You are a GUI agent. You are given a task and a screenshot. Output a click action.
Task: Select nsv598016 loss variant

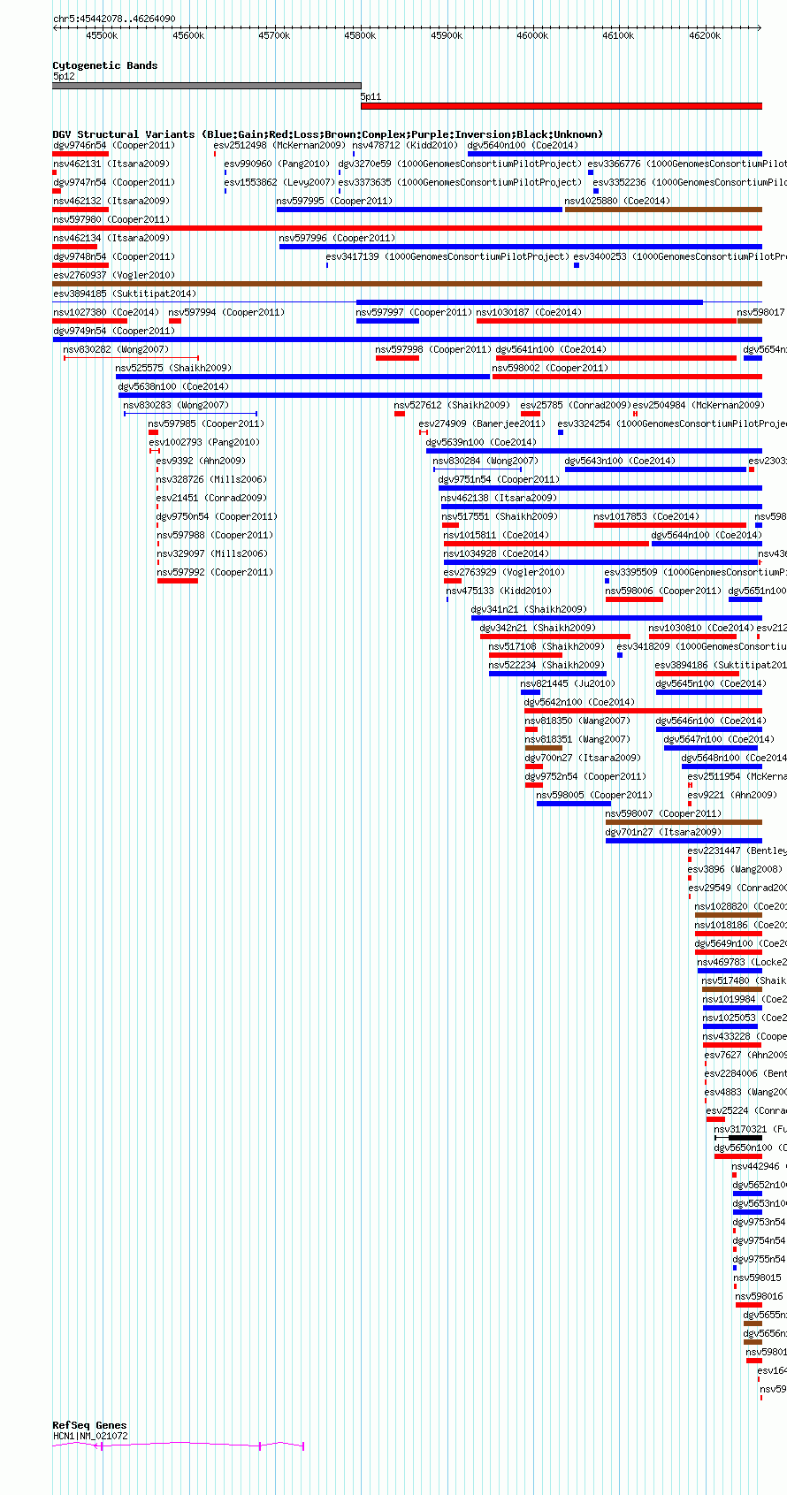coord(748,1305)
